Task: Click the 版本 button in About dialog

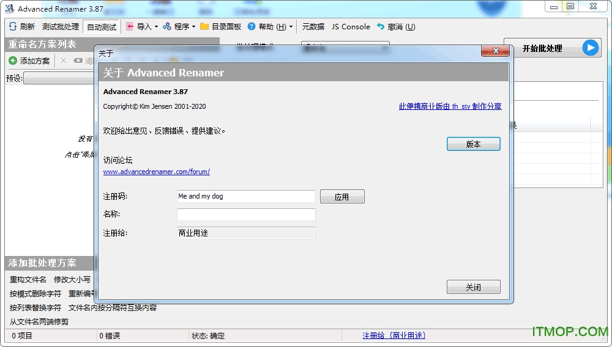Action: point(474,144)
